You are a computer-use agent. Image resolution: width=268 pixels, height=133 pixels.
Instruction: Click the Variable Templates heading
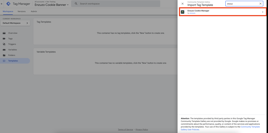tap(46, 52)
